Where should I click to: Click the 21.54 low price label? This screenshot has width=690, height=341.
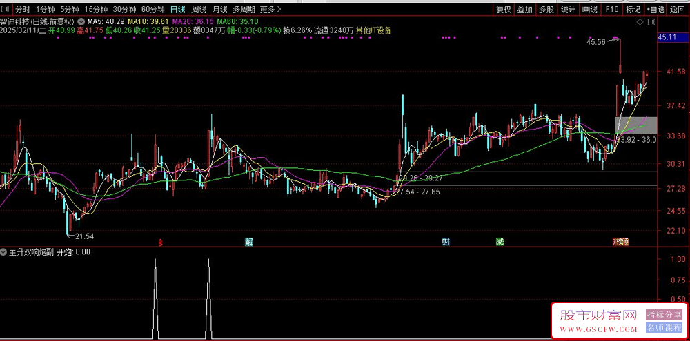click(x=84, y=236)
